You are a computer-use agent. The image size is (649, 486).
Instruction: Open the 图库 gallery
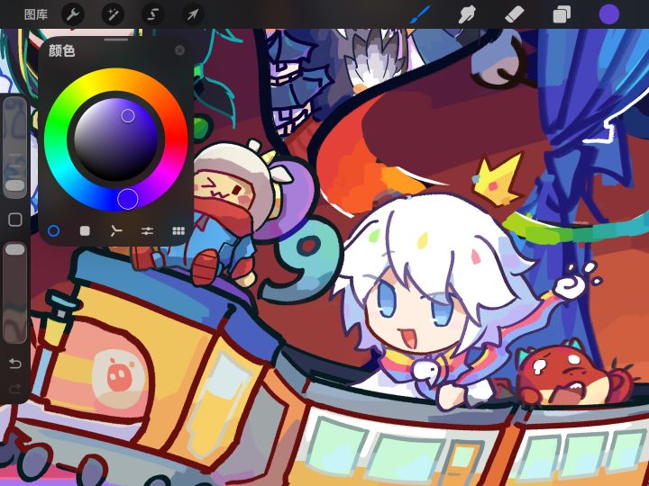[35, 14]
